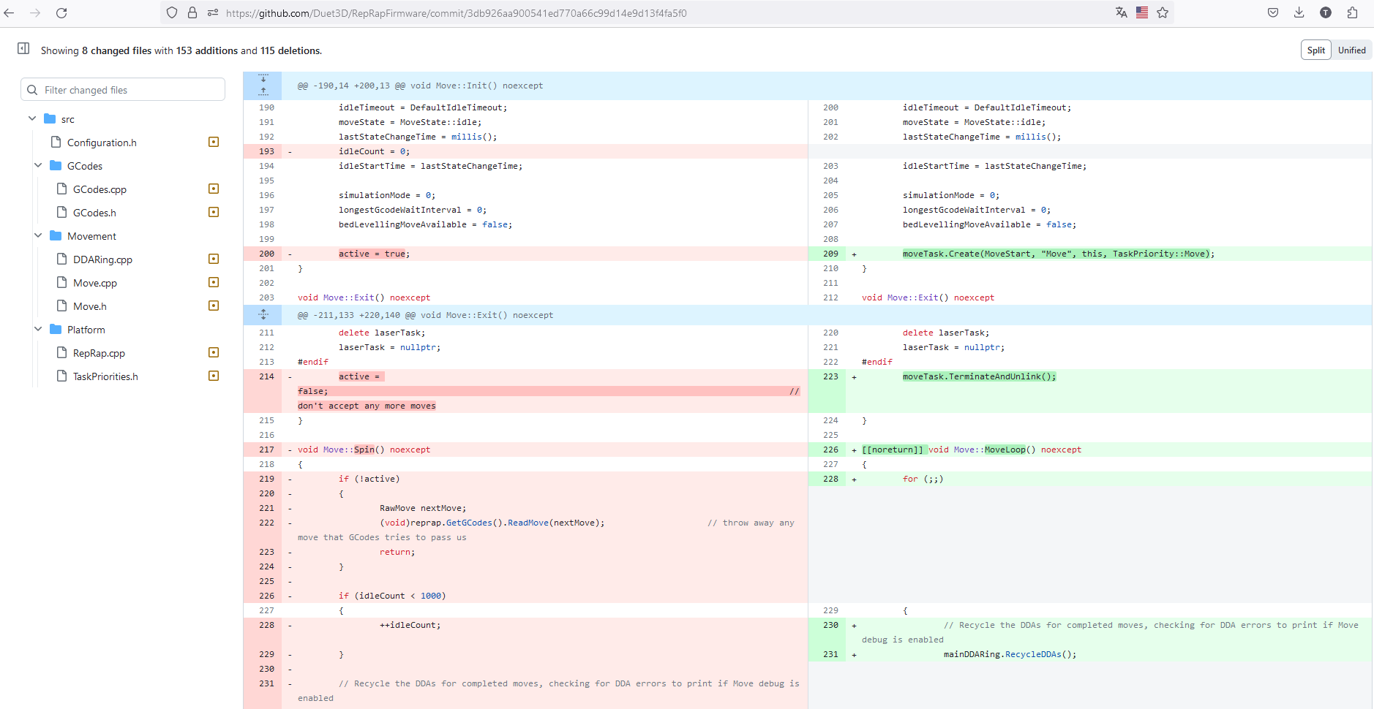Click modified icon beside TaskPriorities.h
The height and width of the screenshot is (709, 1374).
coord(214,376)
